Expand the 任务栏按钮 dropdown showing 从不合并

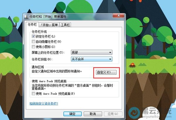tap(92, 59)
